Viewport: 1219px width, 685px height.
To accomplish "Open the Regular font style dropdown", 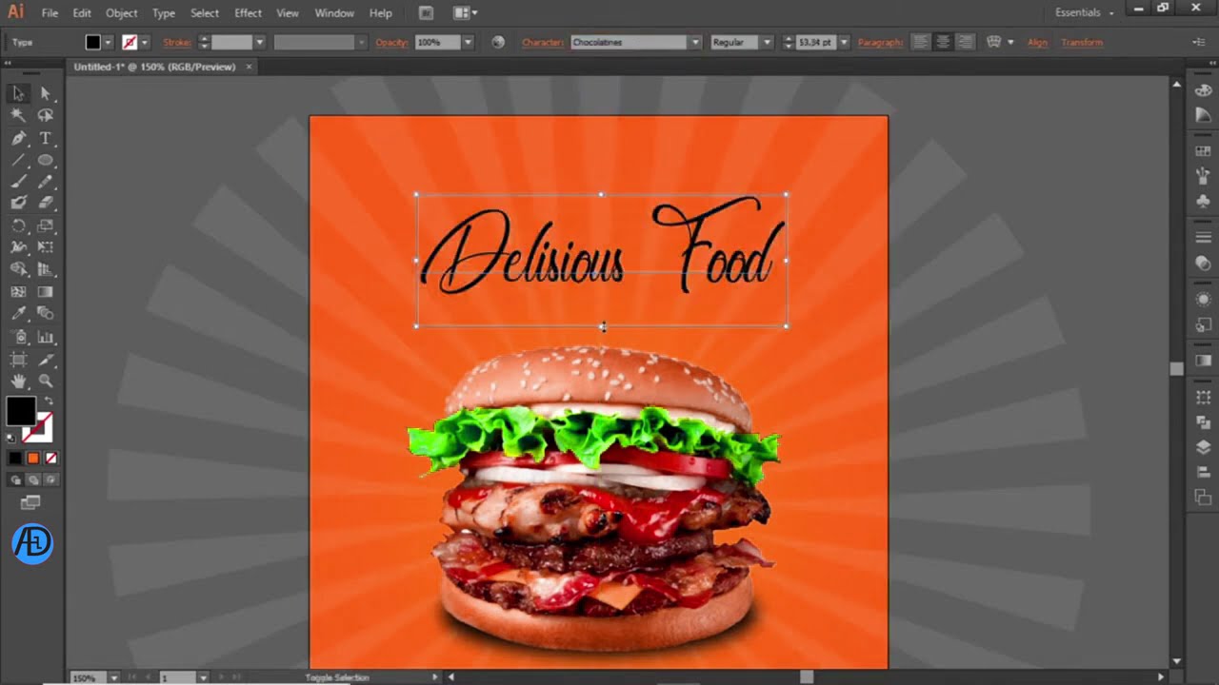I will pos(767,42).
